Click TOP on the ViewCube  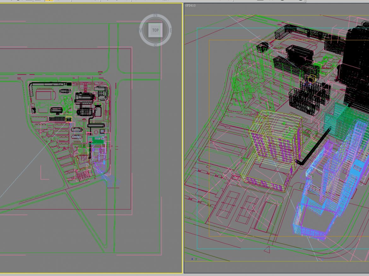click(x=155, y=30)
